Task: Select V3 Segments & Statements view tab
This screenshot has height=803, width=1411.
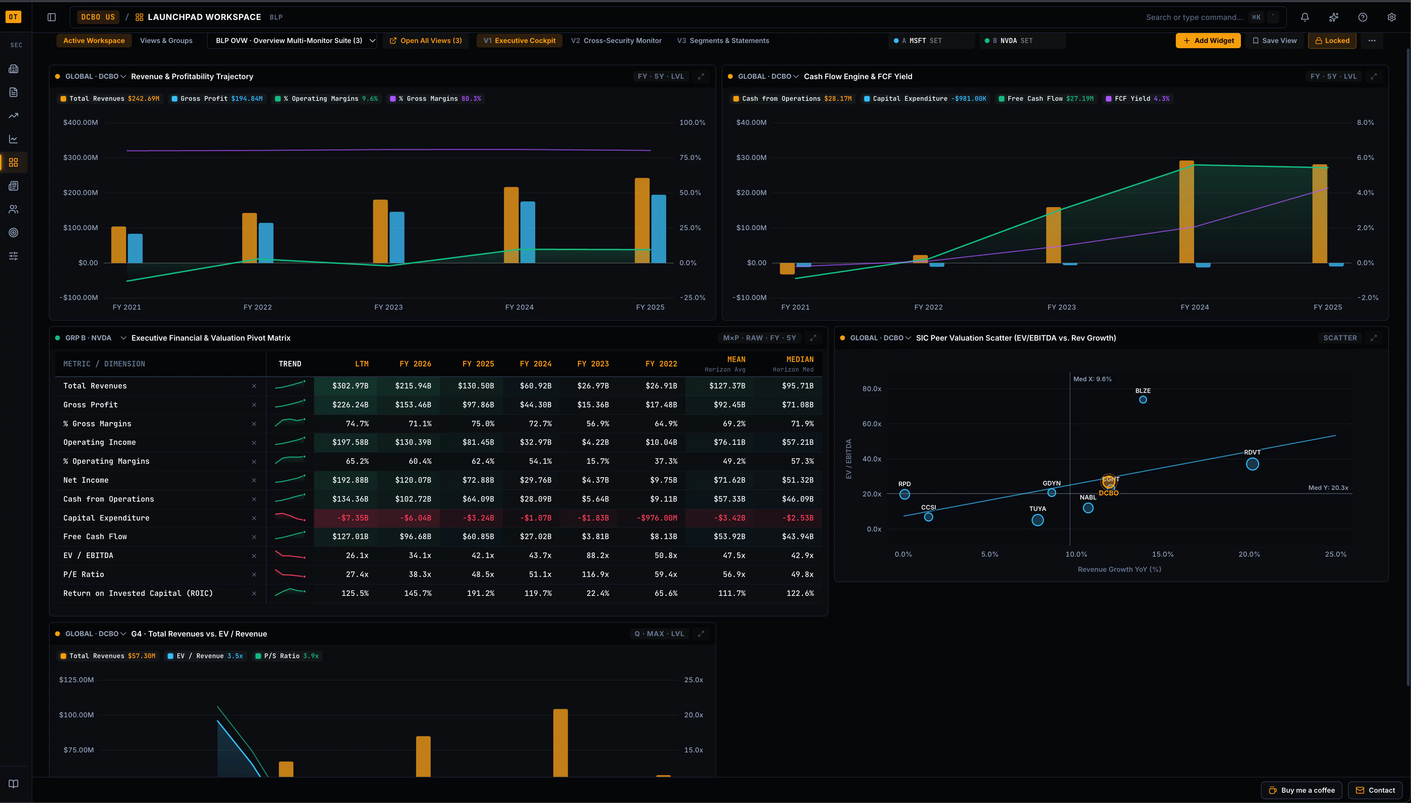Action: click(723, 41)
